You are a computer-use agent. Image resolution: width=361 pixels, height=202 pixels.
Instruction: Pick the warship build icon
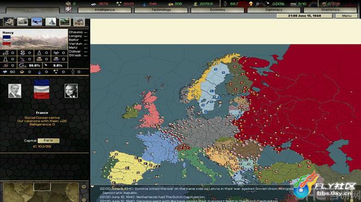51,22
